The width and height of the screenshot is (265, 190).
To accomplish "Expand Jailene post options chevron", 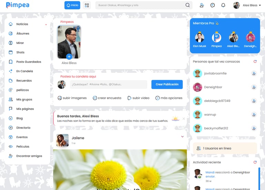I will (x=183, y=136).
